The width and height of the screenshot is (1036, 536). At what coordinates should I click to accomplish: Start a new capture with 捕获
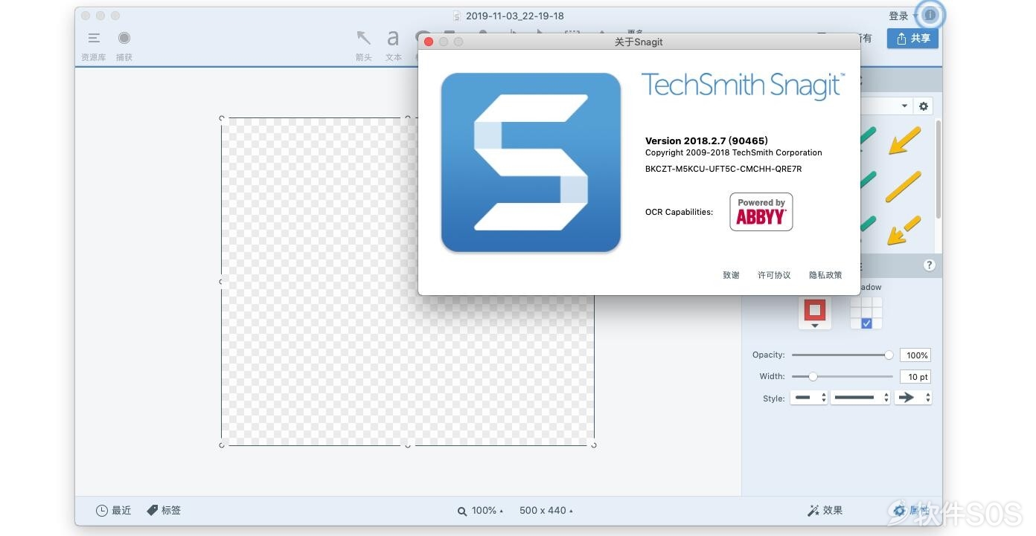(x=124, y=45)
